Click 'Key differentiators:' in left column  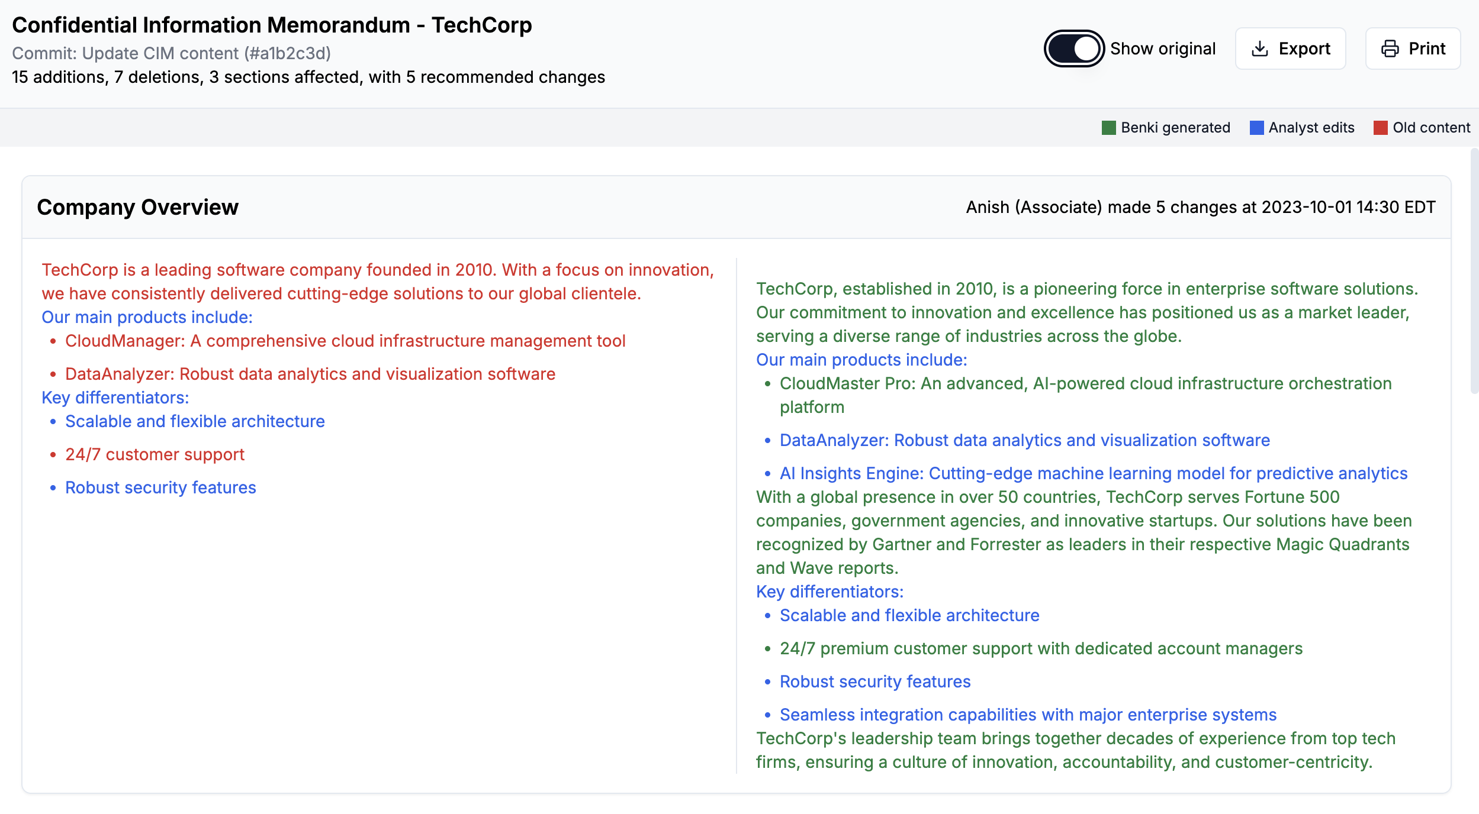click(115, 398)
